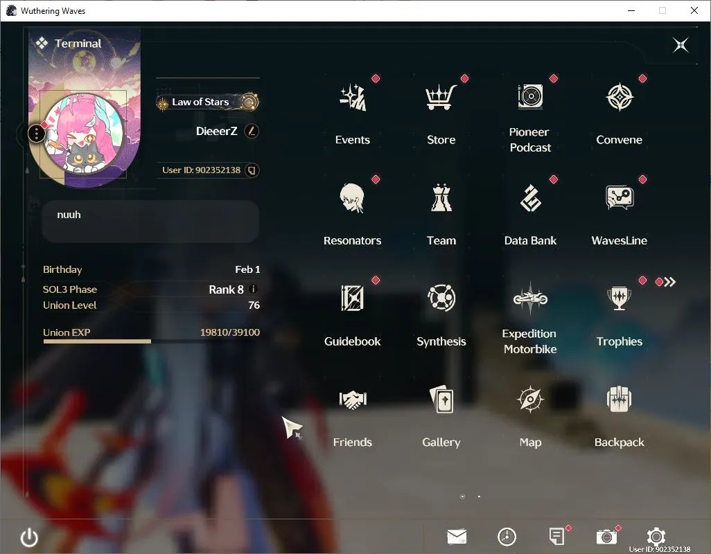Viewport: 711px width, 554px height.
Task: Open the Guidebook icon
Action: 352,298
